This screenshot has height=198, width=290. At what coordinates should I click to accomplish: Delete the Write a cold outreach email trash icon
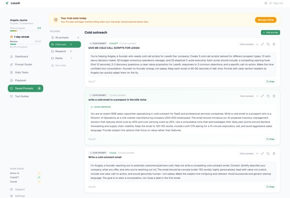pyautogui.click(x=274, y=154)
